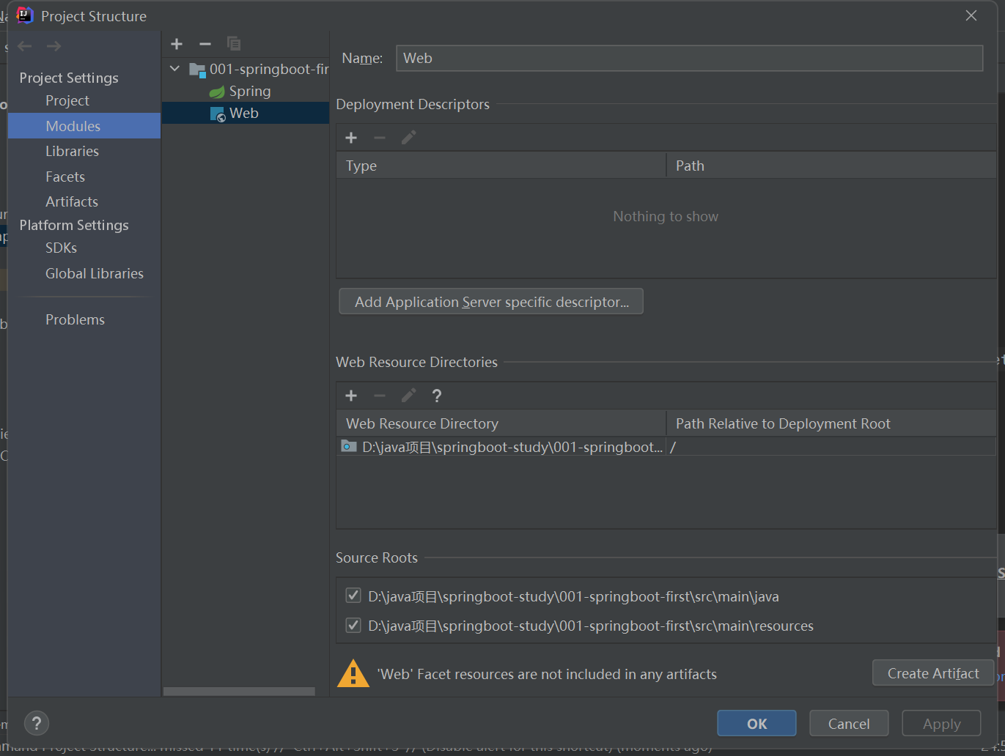Screen dimensions: 1005x756
Task: Click the forward navigation arrow
Action: (x=54, y=46)
